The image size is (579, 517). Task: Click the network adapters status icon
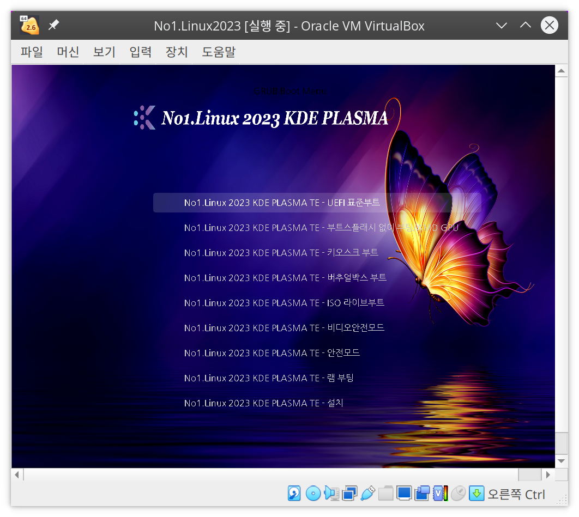point(349,494)
